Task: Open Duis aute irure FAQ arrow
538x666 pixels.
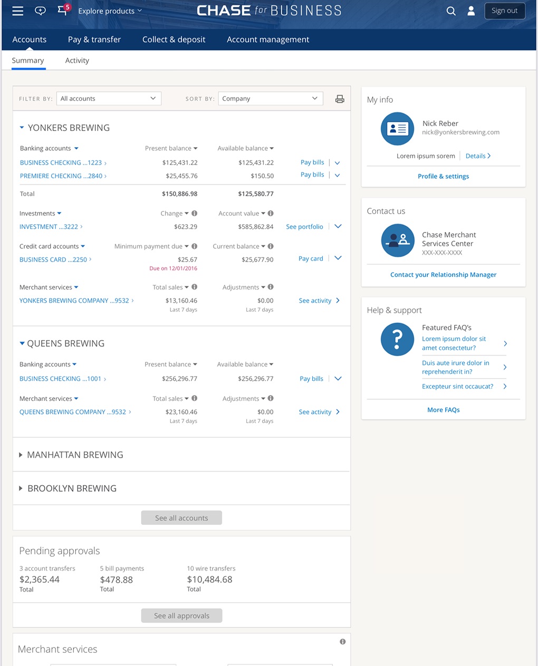Action: pos(505,367)
